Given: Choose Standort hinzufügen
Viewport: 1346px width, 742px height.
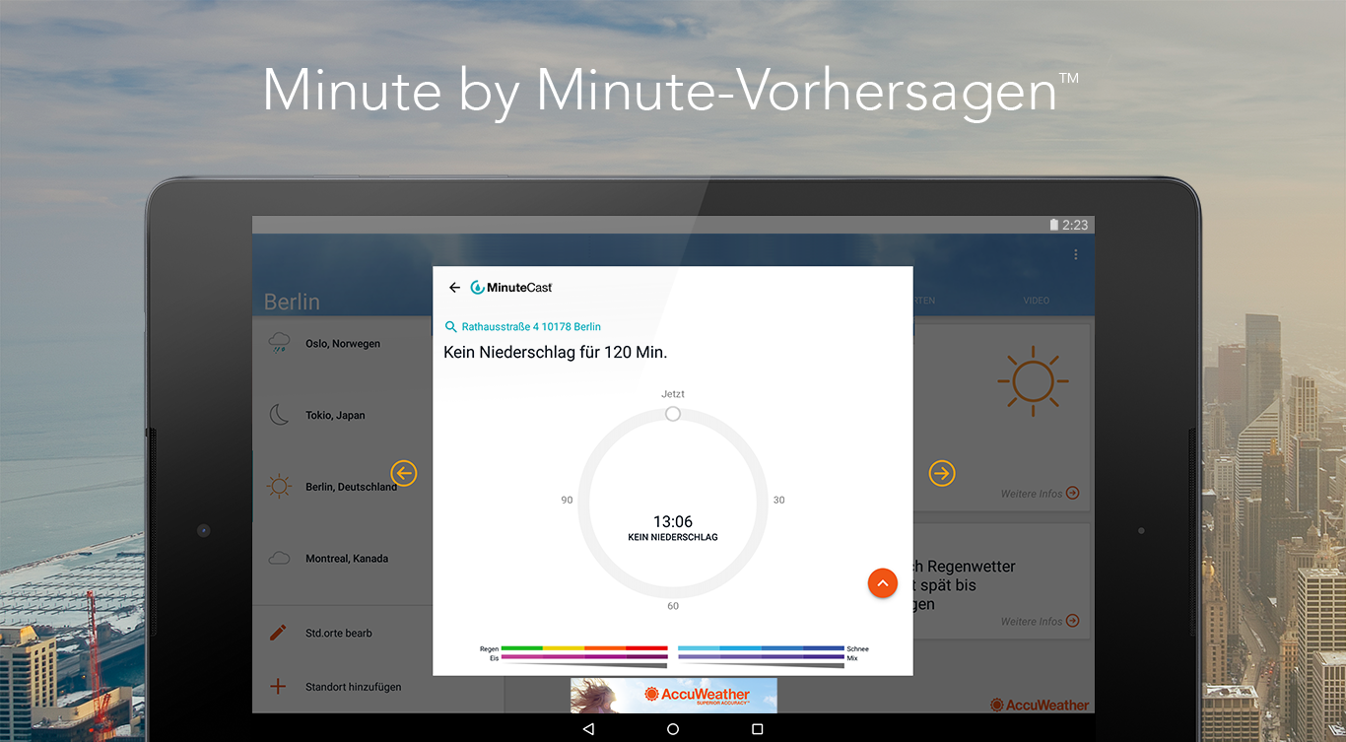Looking at the screenshot, I should pos(354,687).
